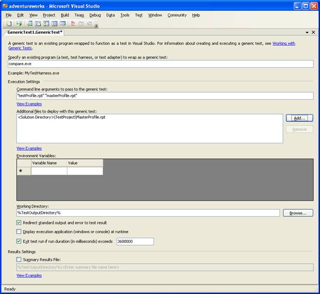Click the Browse... button
Screen dimensions: 320x294
click(298, 213)
